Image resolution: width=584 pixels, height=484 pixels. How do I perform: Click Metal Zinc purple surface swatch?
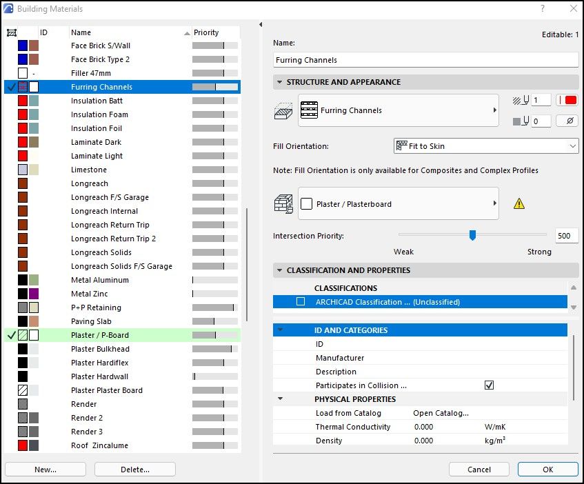[34, 294]
